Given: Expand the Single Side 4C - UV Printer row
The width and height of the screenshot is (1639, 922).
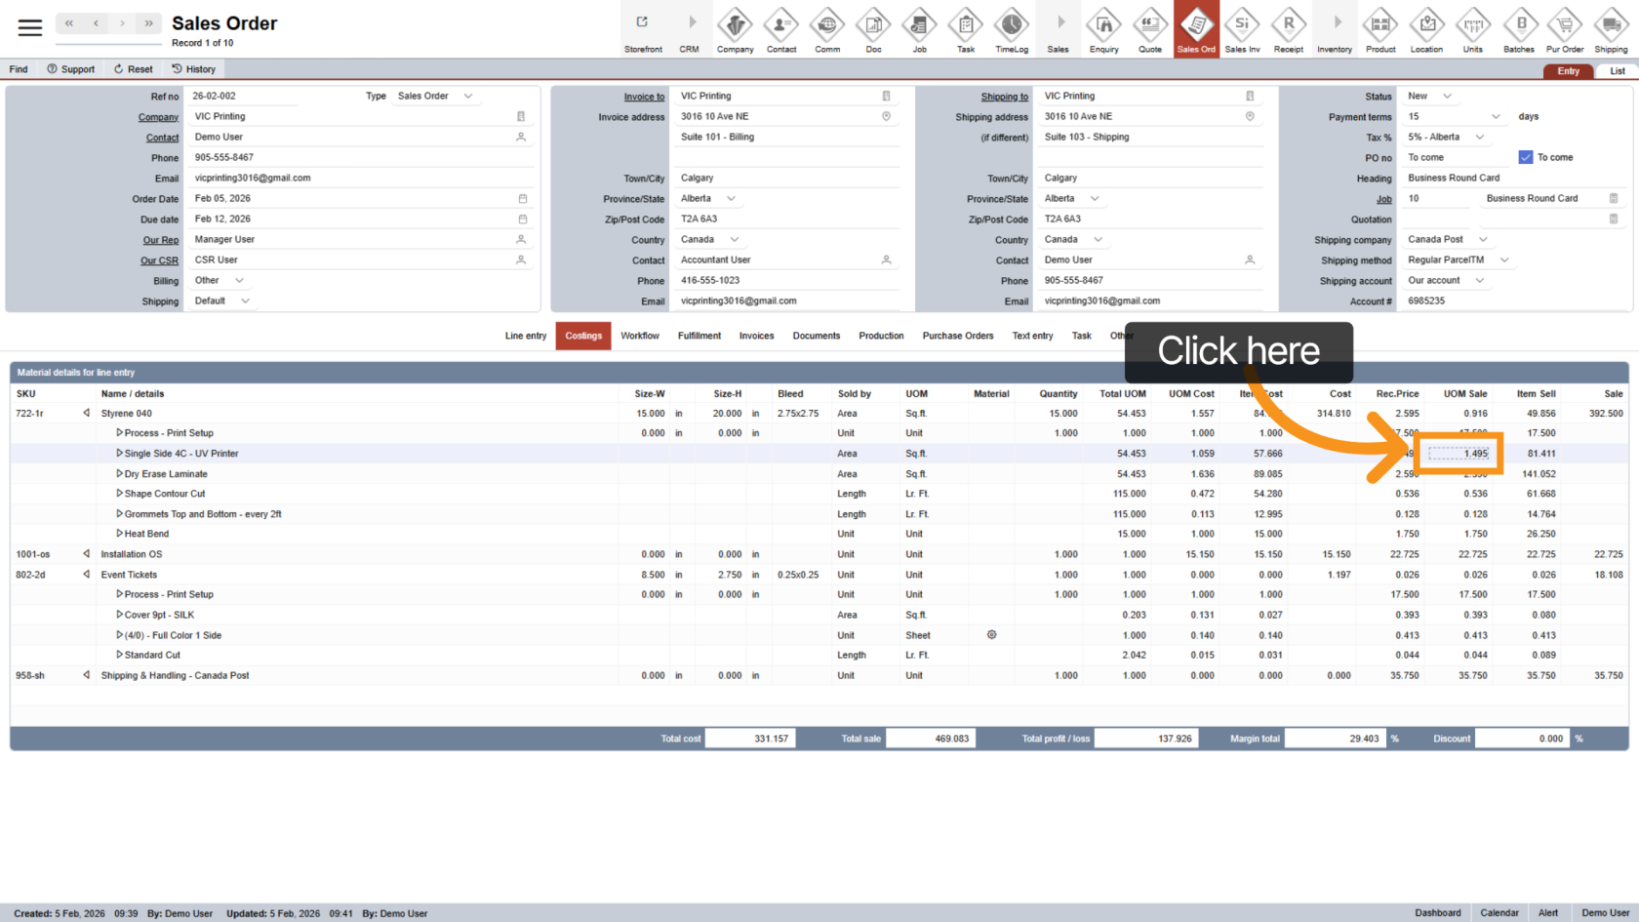Looking at the screenshot, I should point(119,454).
